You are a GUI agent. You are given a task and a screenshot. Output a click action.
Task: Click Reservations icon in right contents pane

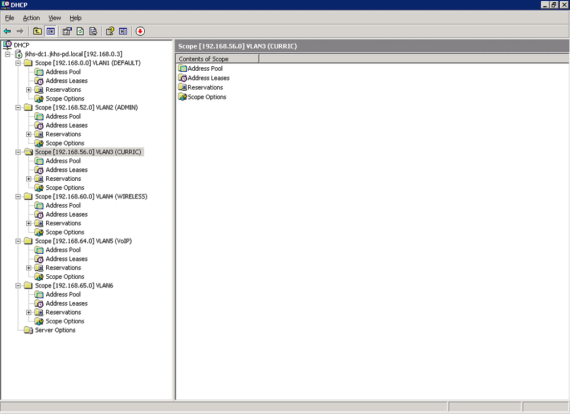[182, 87]
